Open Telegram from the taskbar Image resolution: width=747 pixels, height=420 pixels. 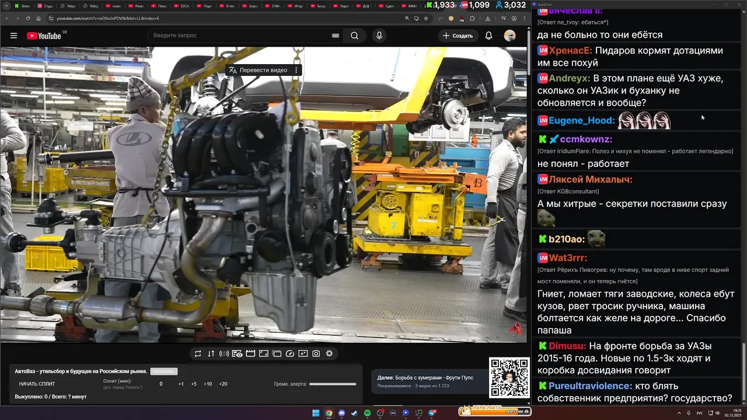432,413
